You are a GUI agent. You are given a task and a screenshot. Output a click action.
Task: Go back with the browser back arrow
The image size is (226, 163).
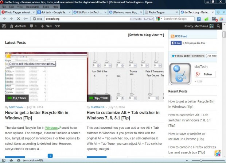(x=4, y=19)
